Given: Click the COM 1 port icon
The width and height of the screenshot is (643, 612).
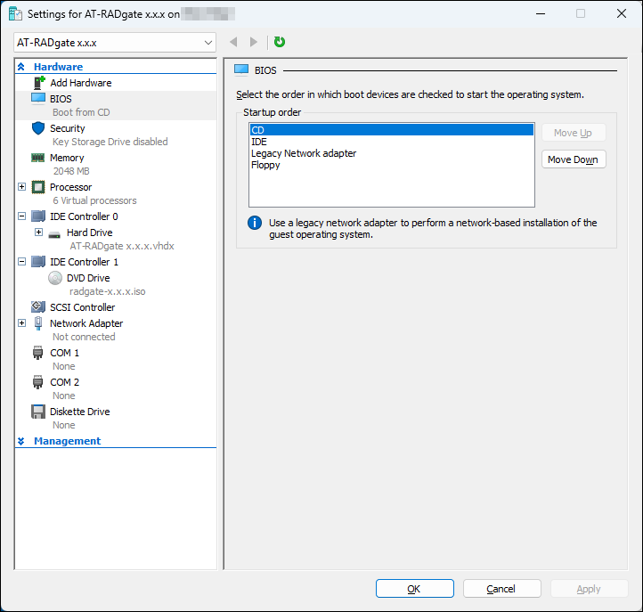Looking at the screenshot, I should coord(38,353).
